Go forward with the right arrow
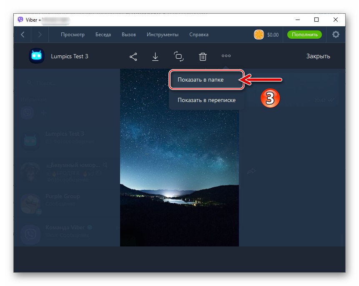The image size is (359, 286). pos(40,35)
